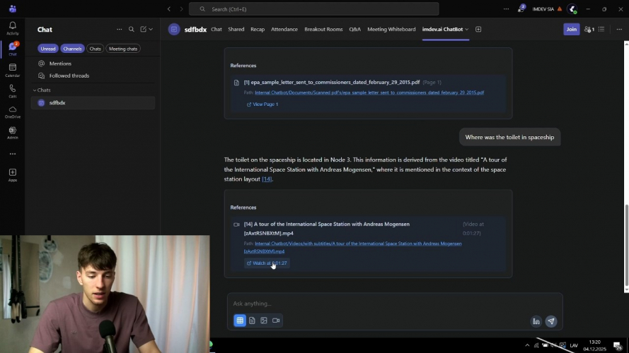Join the meeting
The image size is (629, 353).
[x=571, y=29]
